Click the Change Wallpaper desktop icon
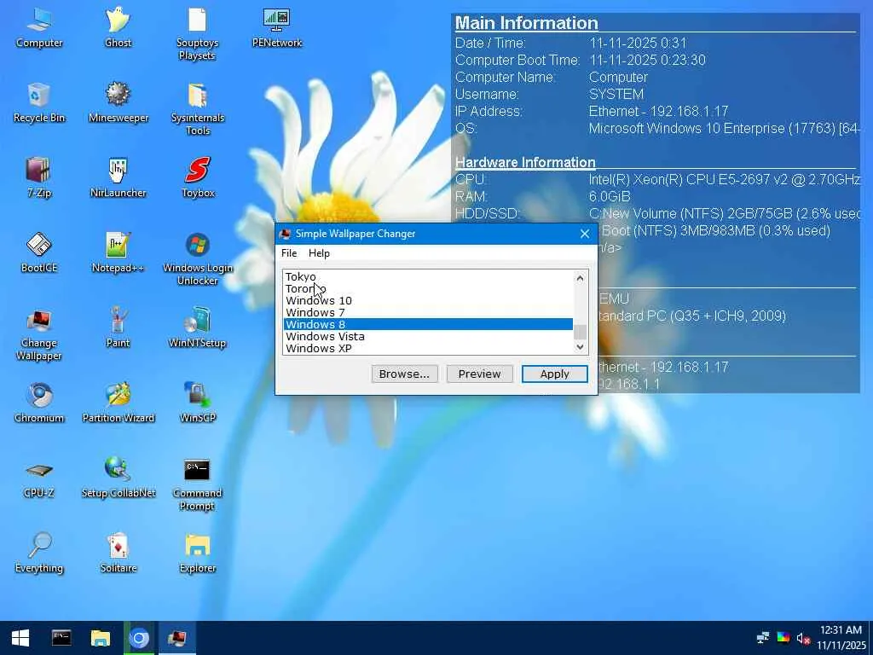The height and width of the screenshot is (655, 873). [x=39, y=334]
